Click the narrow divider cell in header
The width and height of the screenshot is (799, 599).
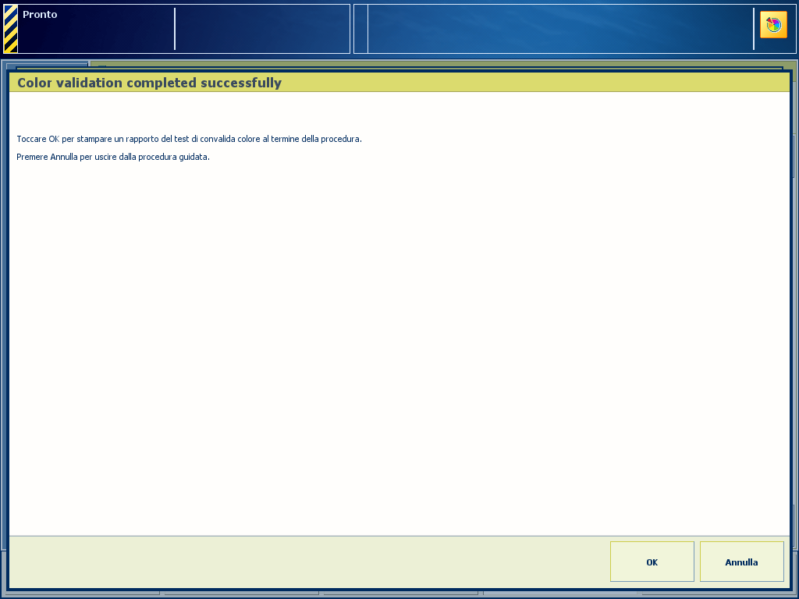click(360, 29)
